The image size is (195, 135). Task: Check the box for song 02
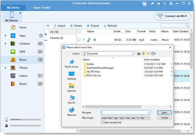(x=79, y=40)
